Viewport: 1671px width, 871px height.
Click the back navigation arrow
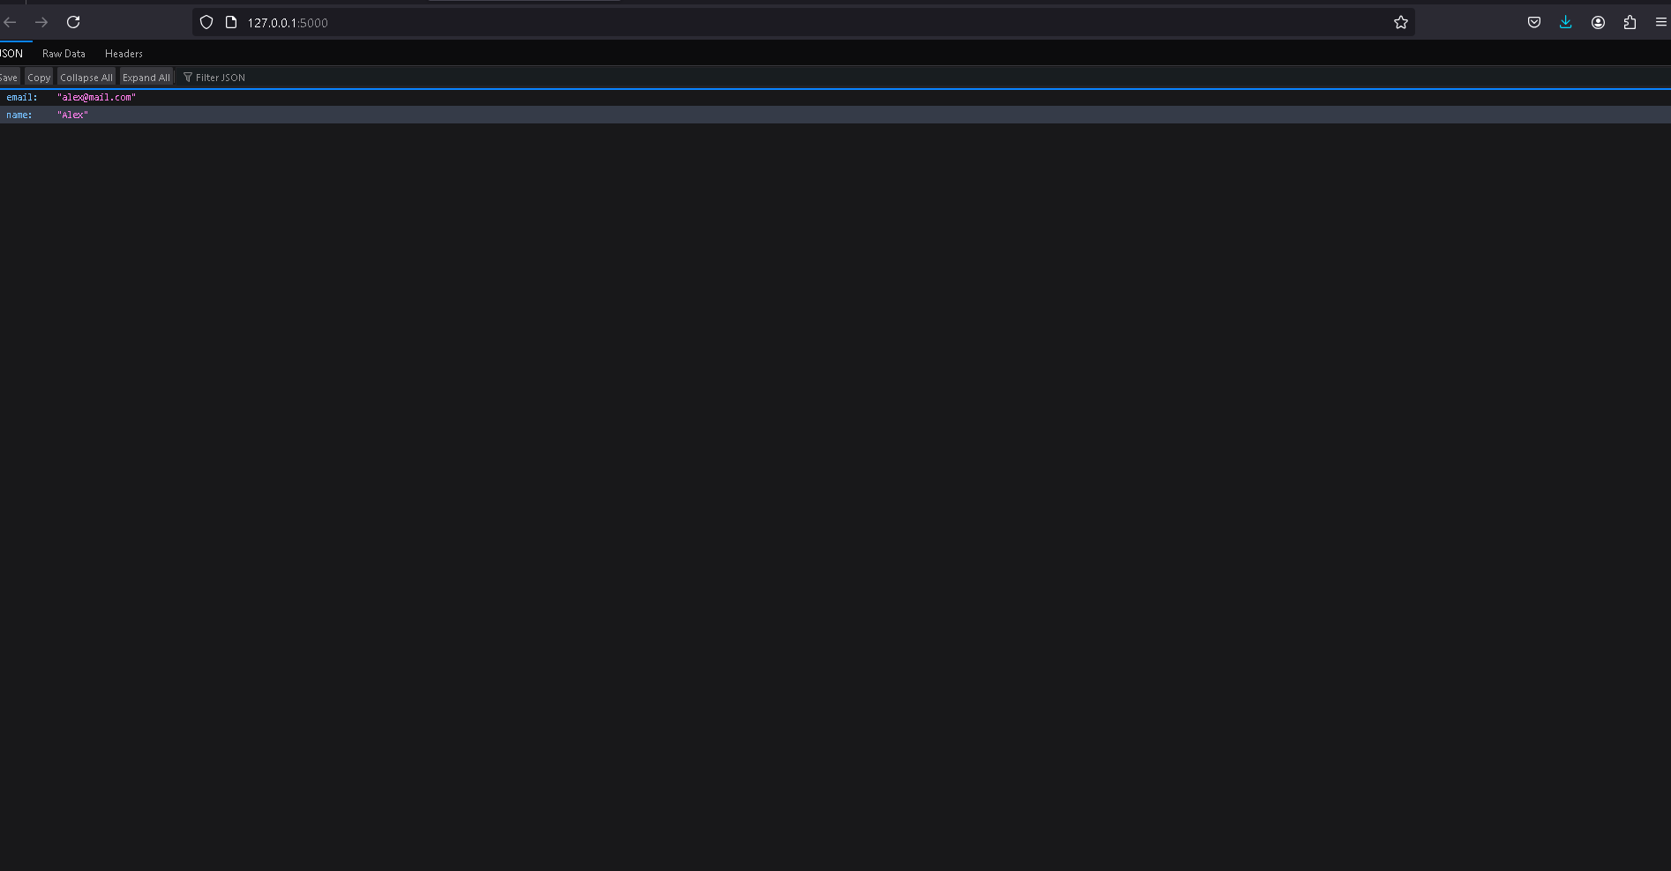pyautogui.click(x=11, y=22)
